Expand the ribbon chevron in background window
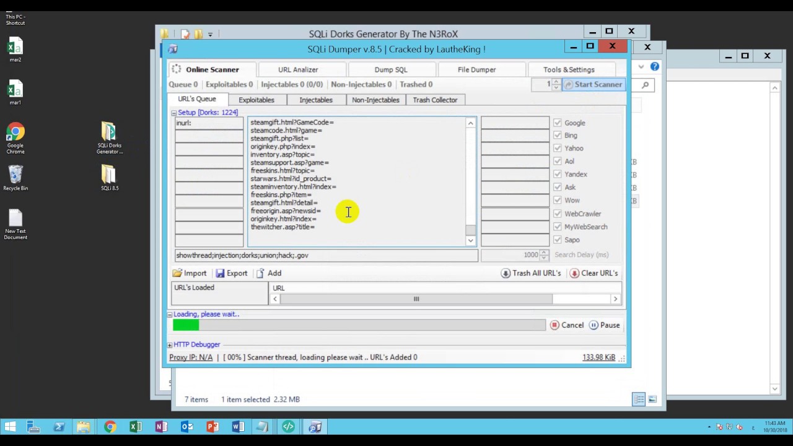The height and width of the screenshot is (446, 793). point(641,66)
